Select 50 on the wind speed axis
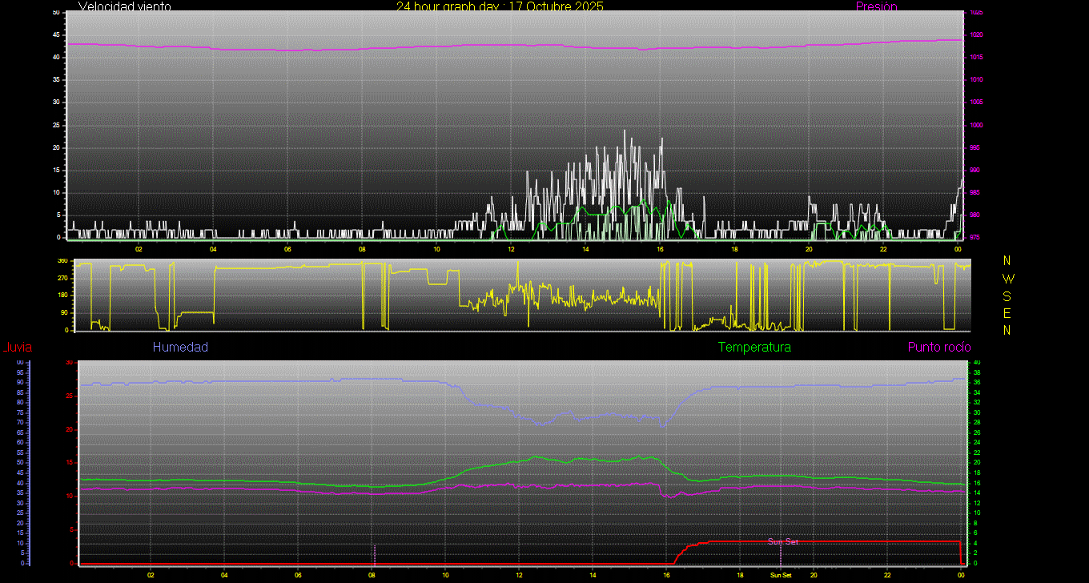The image size is (1089, 583). click(55, 13)
